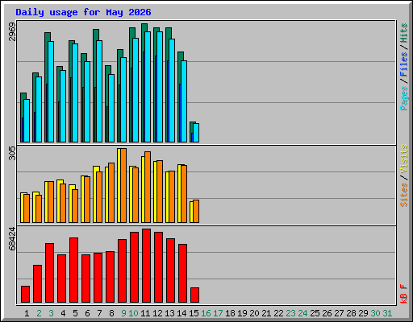Click day 21 on the x-axis

coord(266,313)
